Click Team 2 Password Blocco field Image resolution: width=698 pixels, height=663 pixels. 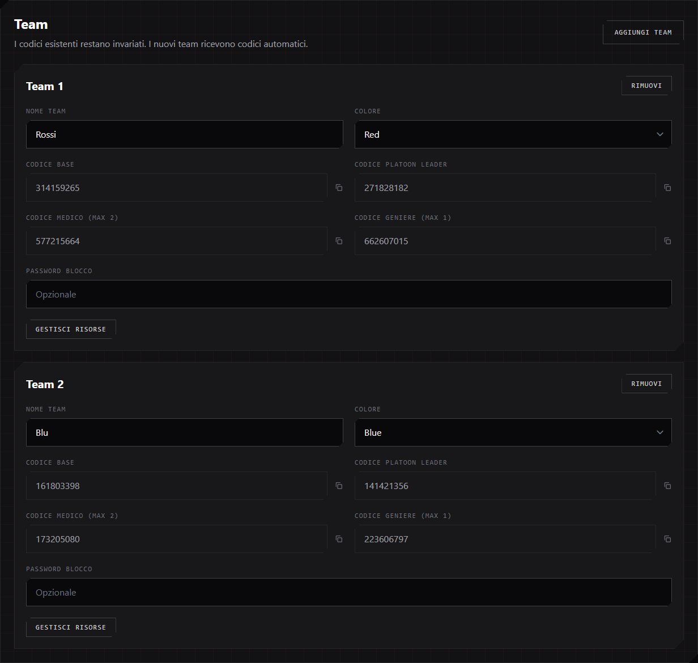tap(349, 592)
